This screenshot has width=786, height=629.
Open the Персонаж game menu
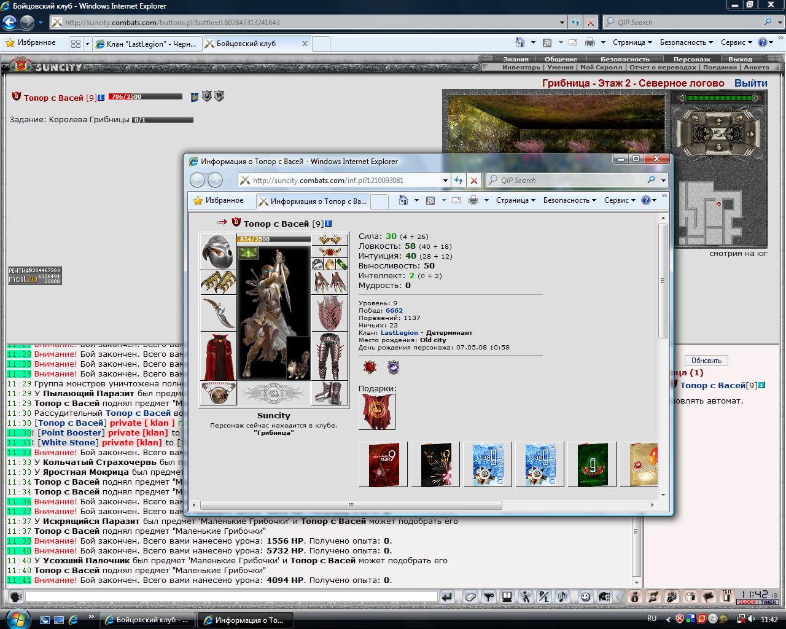click(x=691, y=60)
